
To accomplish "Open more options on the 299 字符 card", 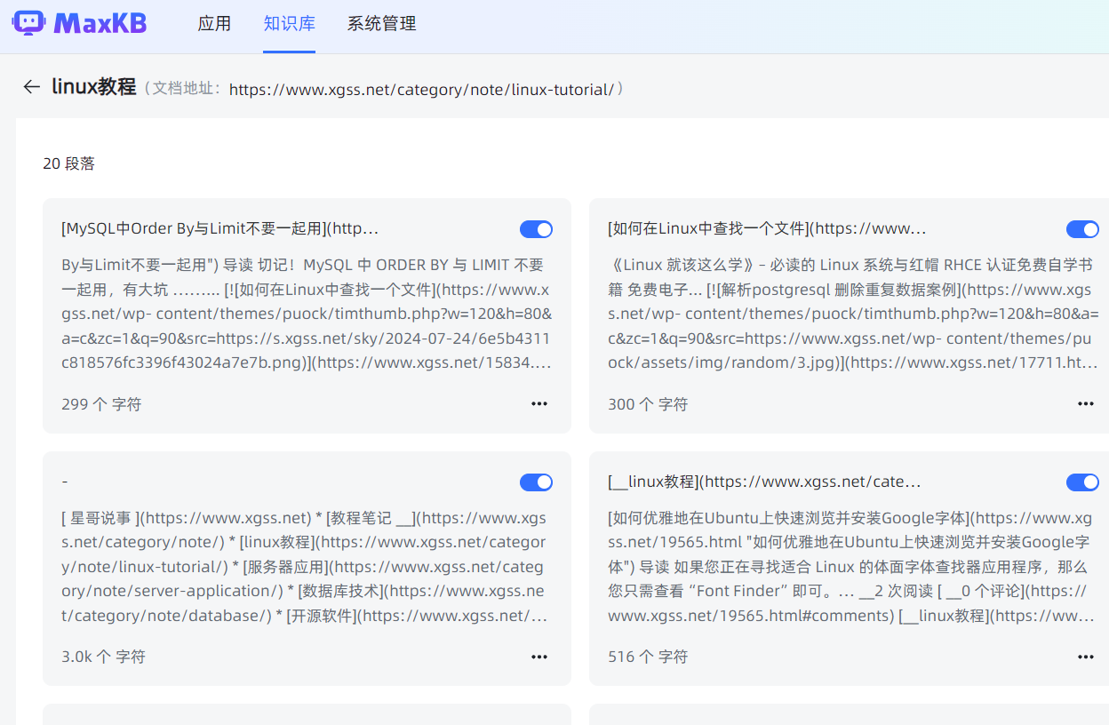I will [539, 403].
